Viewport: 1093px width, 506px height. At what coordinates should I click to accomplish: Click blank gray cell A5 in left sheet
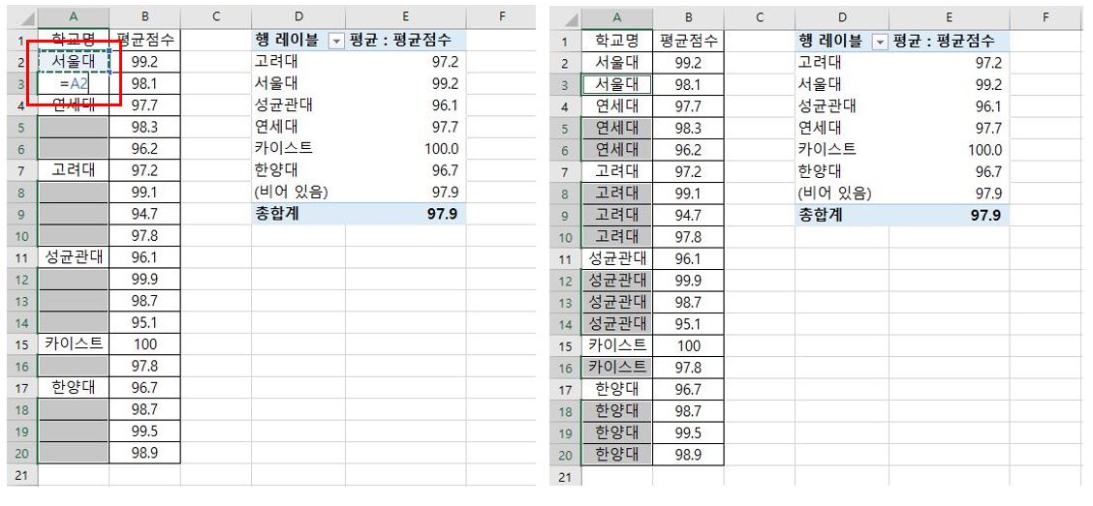[x=74, y=128]
